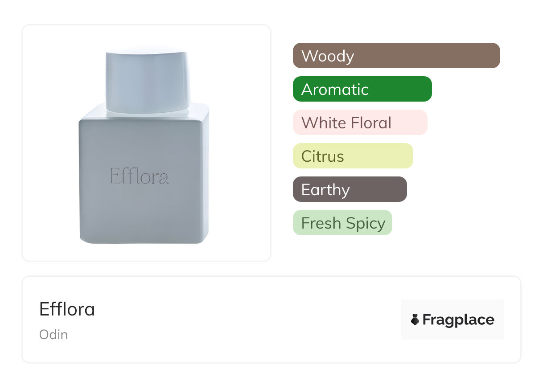The height and width of the screenshot is (385, 543).
Task: Click the White Floral label text
Action: 346,123
